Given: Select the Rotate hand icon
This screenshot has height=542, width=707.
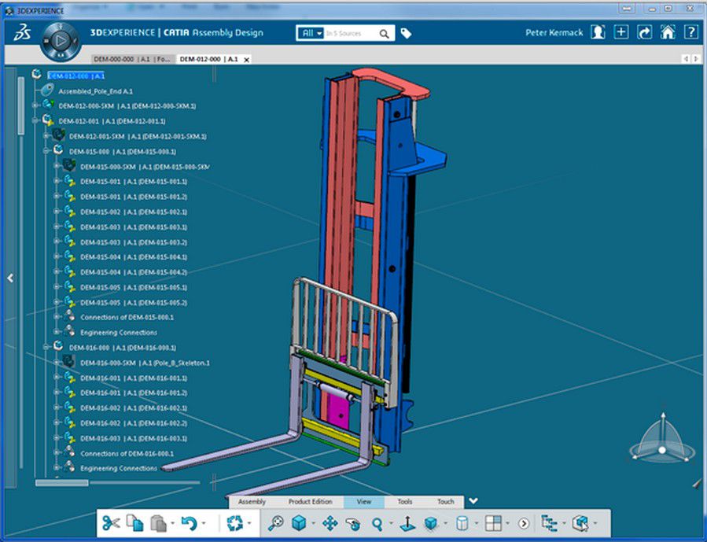Looking at the screenshot, I should tap(354, 524).
